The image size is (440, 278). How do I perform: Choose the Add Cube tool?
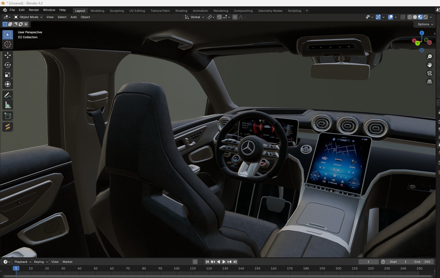pyautogui.click(x=8, y=116)
